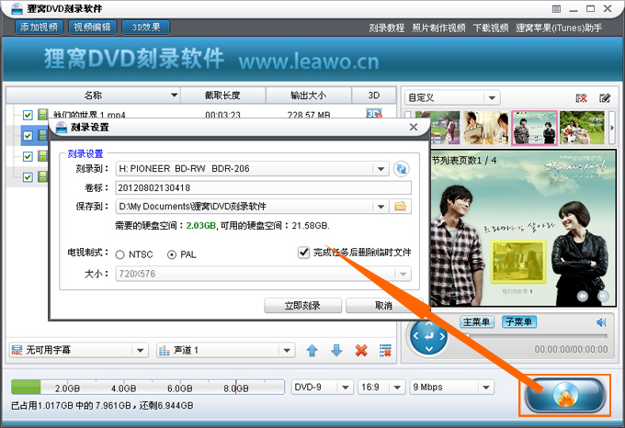Select the pink-highlighted menu template thumbnail
The height and width of the screenshot is (428, 625).
534,128
